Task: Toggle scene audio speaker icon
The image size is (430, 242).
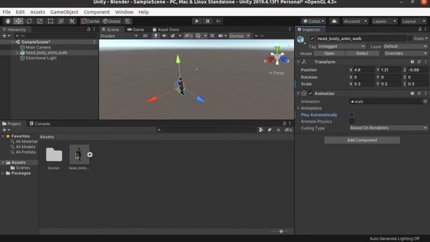Action: [164, 36]
